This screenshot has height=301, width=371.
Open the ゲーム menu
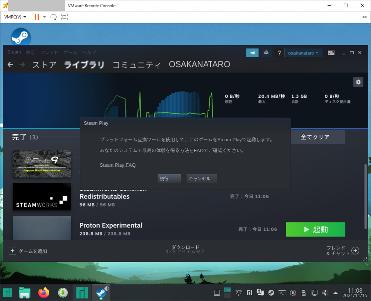tap(70, 52)
